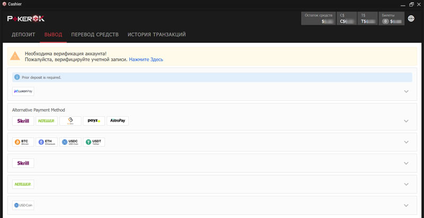Select the USDT Tether option

click(x=94, y=142)
